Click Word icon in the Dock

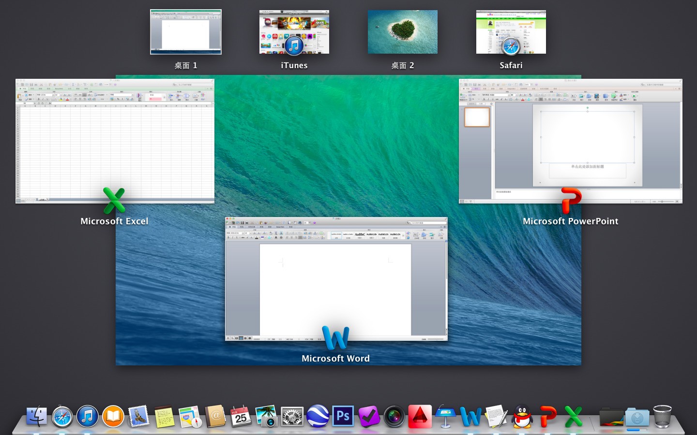tap(471, 416)
